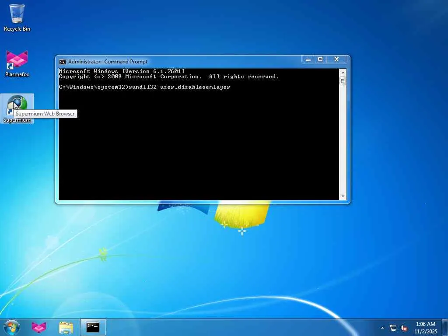This screenshot has height=336, width=448.
Task: Show hidden system tray icons
Action: click(x=382, y=328)
